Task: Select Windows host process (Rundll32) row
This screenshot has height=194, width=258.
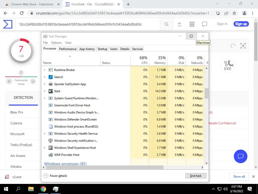Action: (123, 127)
